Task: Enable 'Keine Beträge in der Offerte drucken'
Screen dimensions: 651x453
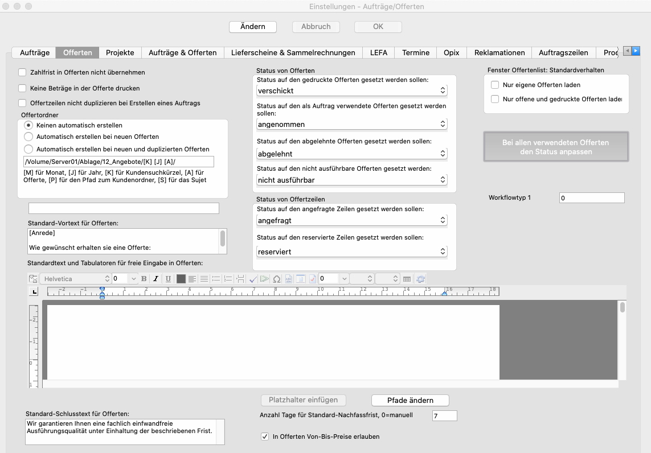Action: point(23,88)
